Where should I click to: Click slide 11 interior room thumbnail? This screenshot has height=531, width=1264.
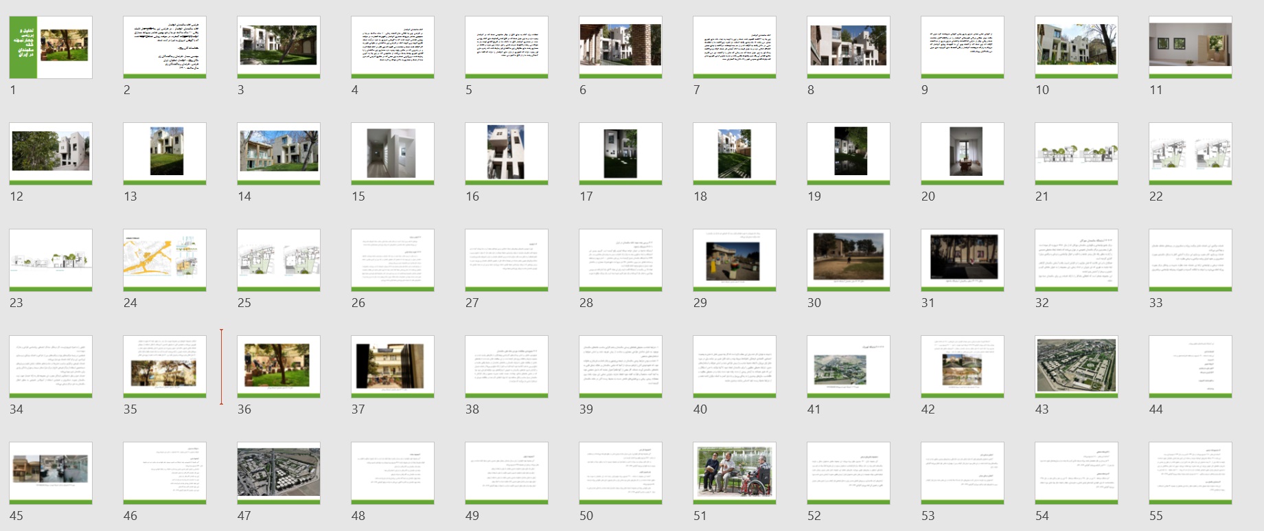1190,47
